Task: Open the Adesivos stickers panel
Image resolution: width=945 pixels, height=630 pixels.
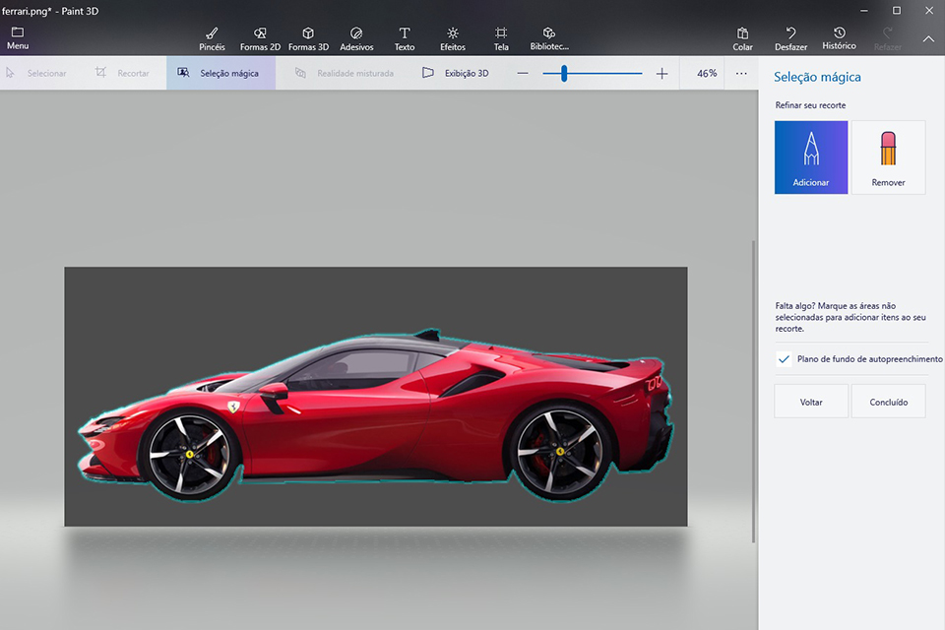Action: (356, 38)
